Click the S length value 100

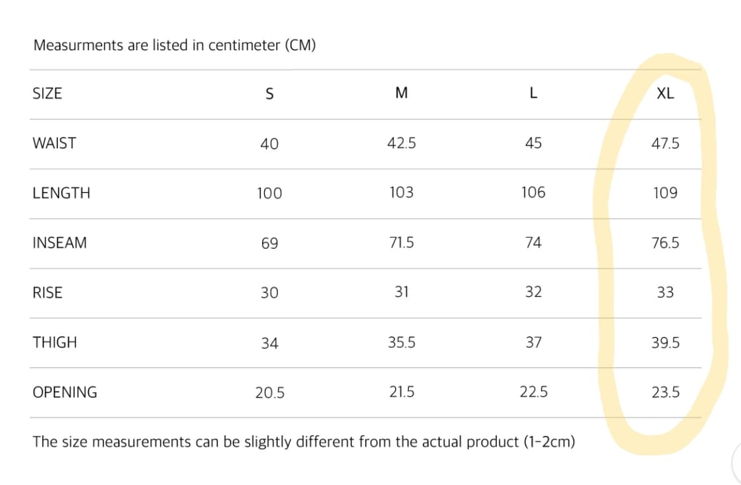point(269,193)
